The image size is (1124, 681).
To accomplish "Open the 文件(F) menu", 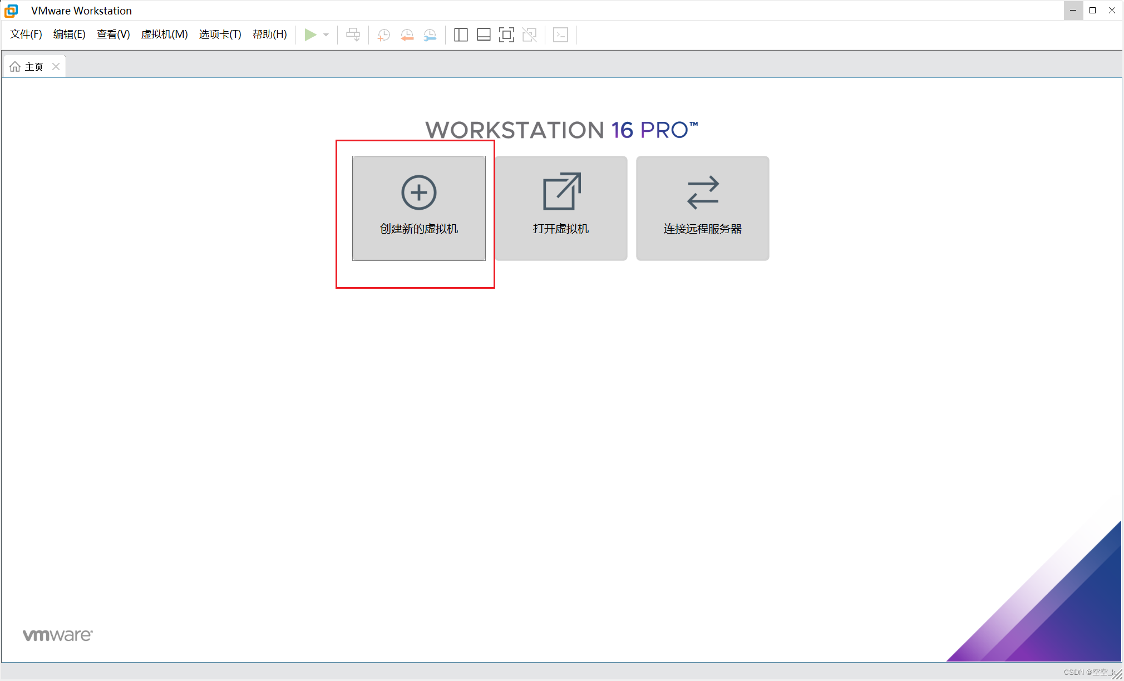I will (26, 34).
